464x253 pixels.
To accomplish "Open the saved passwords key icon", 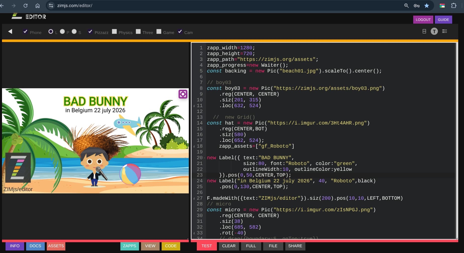I will point(416,6).
